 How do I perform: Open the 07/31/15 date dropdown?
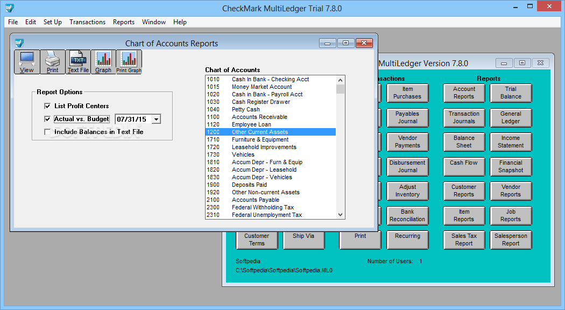coord(156,119)
